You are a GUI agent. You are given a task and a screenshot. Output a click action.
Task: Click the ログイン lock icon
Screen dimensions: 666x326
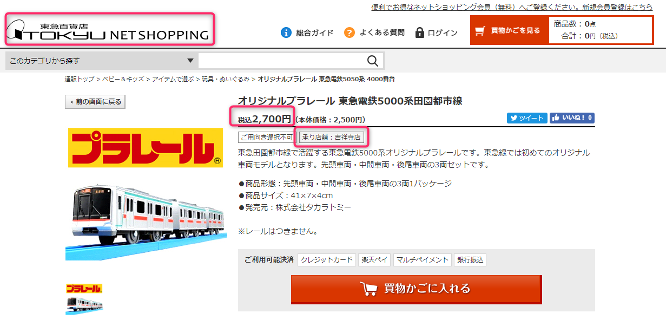tap(419, 32)
